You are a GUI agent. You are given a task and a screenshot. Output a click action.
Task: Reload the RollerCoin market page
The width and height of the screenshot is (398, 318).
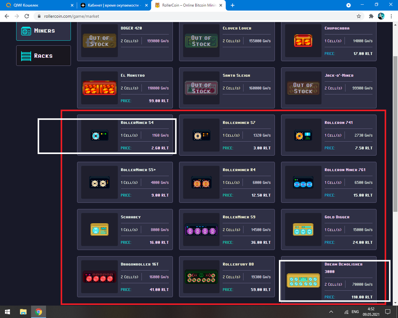[x=27, y=16]
